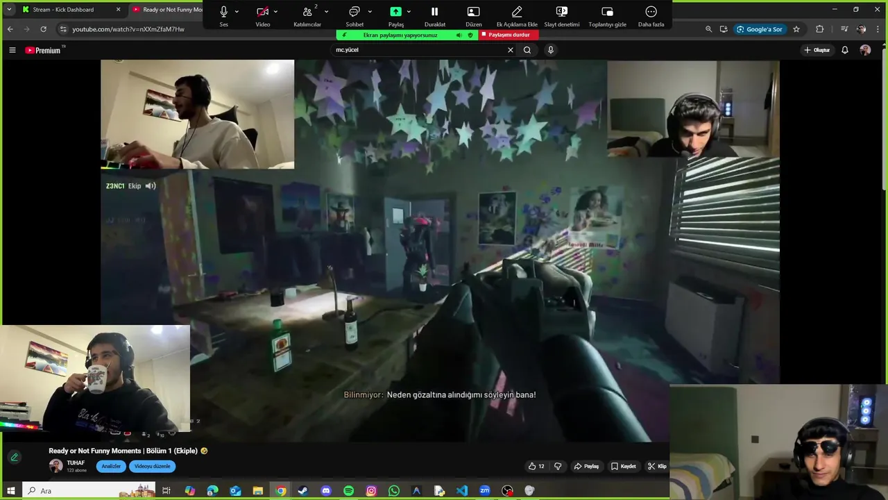The width and height of the screenshot is (888, 500).
Task: Open Spotify from taskbar
Action: click(348, 491)
